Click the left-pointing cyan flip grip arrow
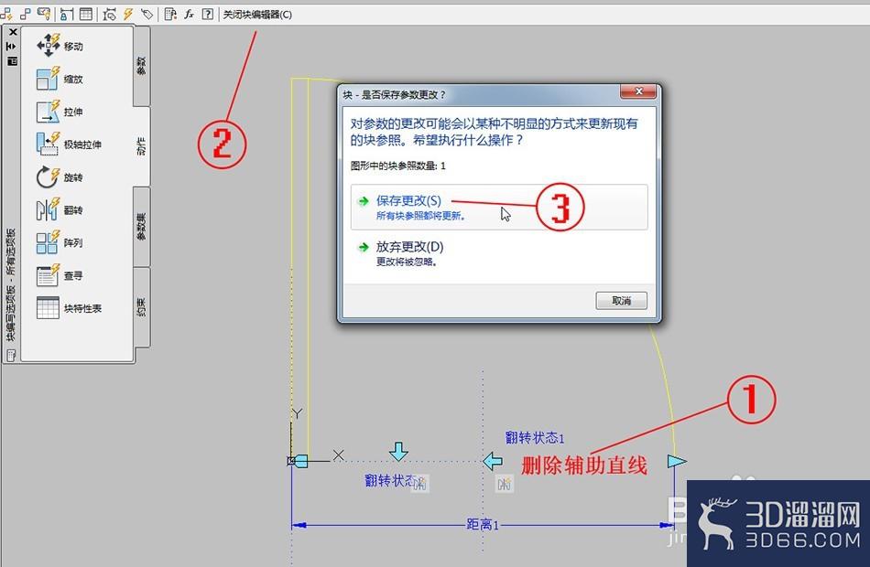The width and height of the screenshot is (870, 567). [x=492, y=461]
